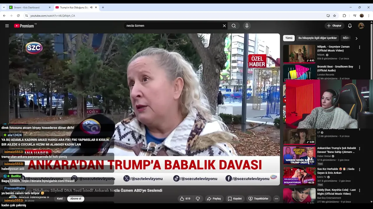Open options for Diddy Last Night video
The height and width of the screenshot is (209, 373).
[359, 190]
